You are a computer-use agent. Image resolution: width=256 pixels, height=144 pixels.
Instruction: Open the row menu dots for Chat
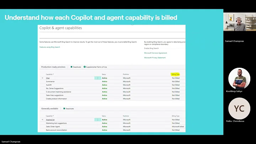coord(98,78)
